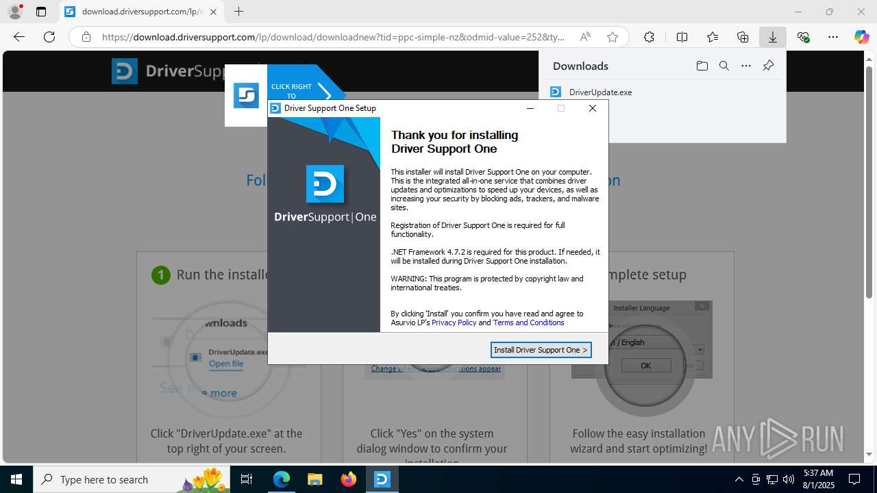Open File Explorer from taskbar
877x493 pixels.
point(314,479)
